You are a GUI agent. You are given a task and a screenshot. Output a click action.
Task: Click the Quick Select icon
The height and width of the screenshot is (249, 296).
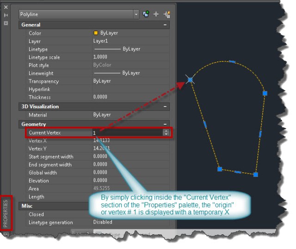coord(166,14)
